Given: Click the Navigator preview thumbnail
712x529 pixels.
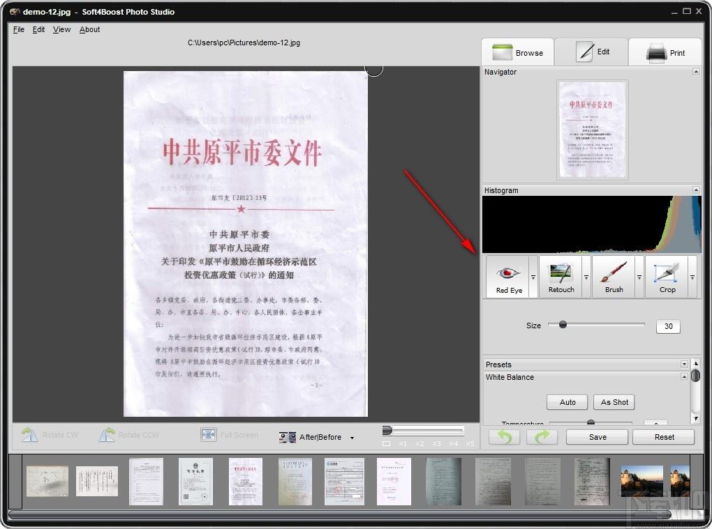Looking at the screenshot, I should pyautogui.click(x=592, y=130).
